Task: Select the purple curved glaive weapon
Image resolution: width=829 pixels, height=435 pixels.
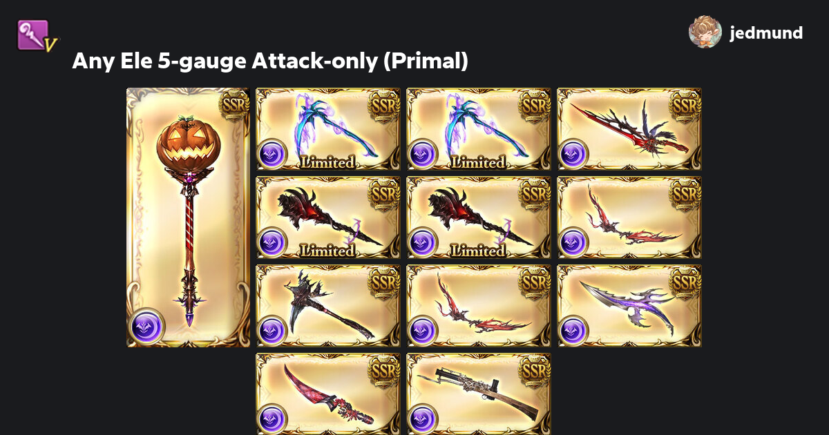Action: point(629,306)
